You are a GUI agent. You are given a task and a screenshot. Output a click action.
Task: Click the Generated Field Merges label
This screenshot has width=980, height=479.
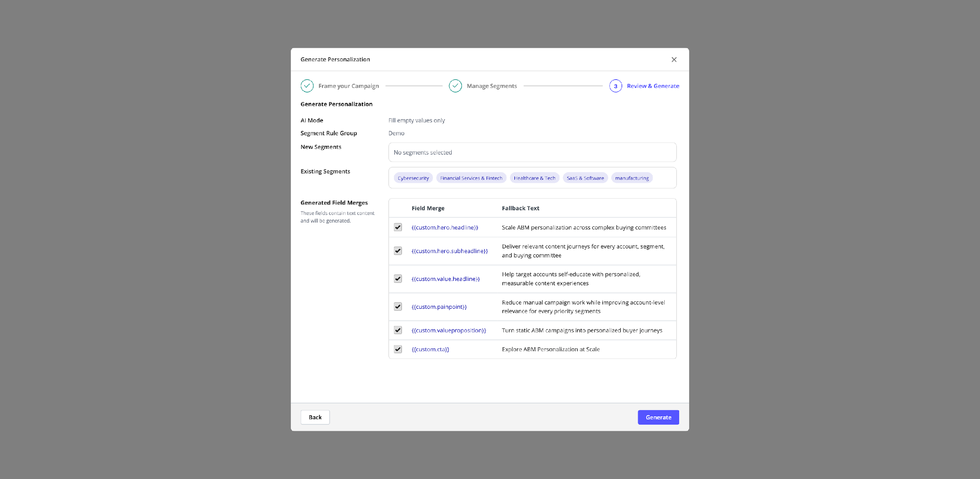334,203
